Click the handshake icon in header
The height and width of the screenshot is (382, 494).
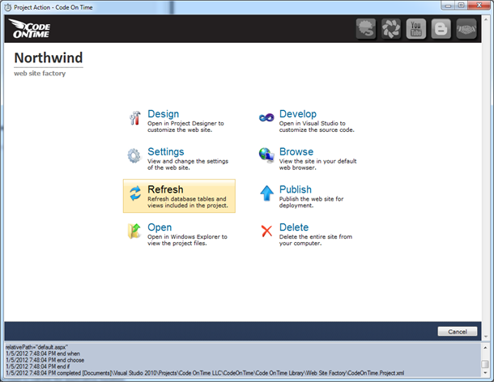[466, 29]
